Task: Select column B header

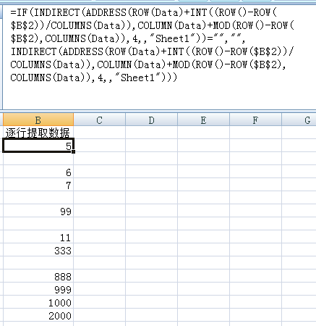Action: coord(38,120)
